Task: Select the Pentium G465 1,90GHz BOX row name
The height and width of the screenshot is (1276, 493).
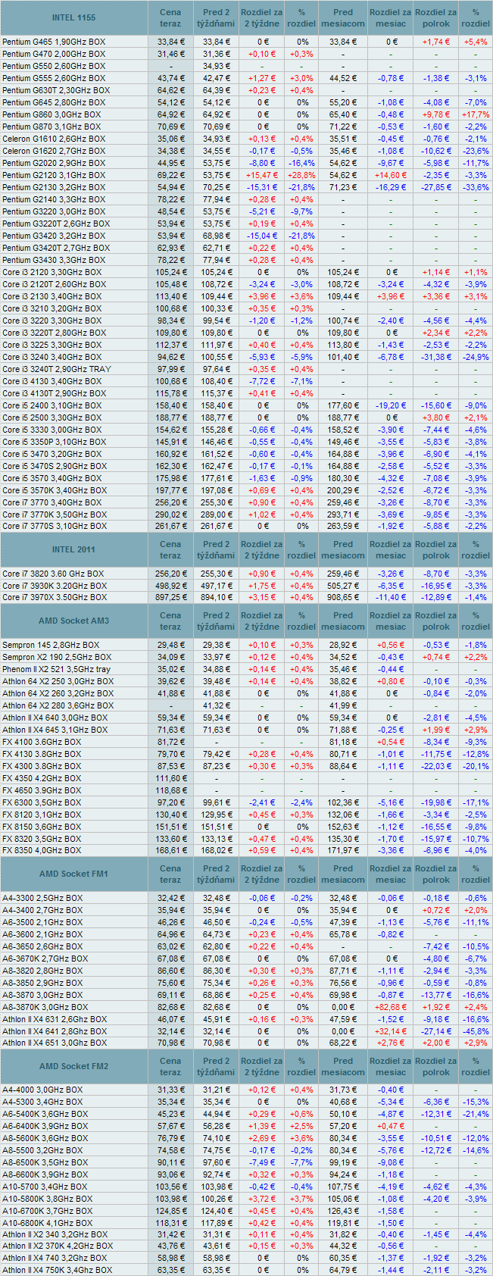Action: click(x=55, y=42)
